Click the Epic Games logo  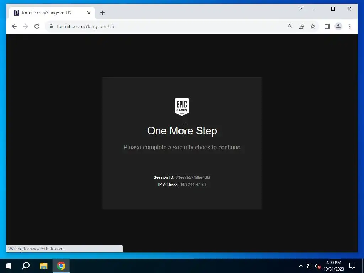click(182, 107)
